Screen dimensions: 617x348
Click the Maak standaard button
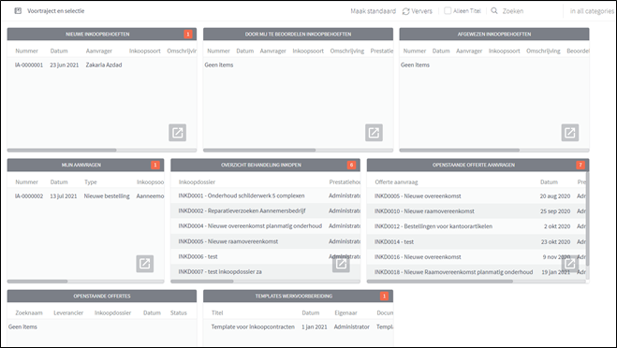[x=373, y=11]
